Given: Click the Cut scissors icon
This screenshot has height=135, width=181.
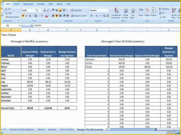Looking at the screenshot, I should (6, 9).
